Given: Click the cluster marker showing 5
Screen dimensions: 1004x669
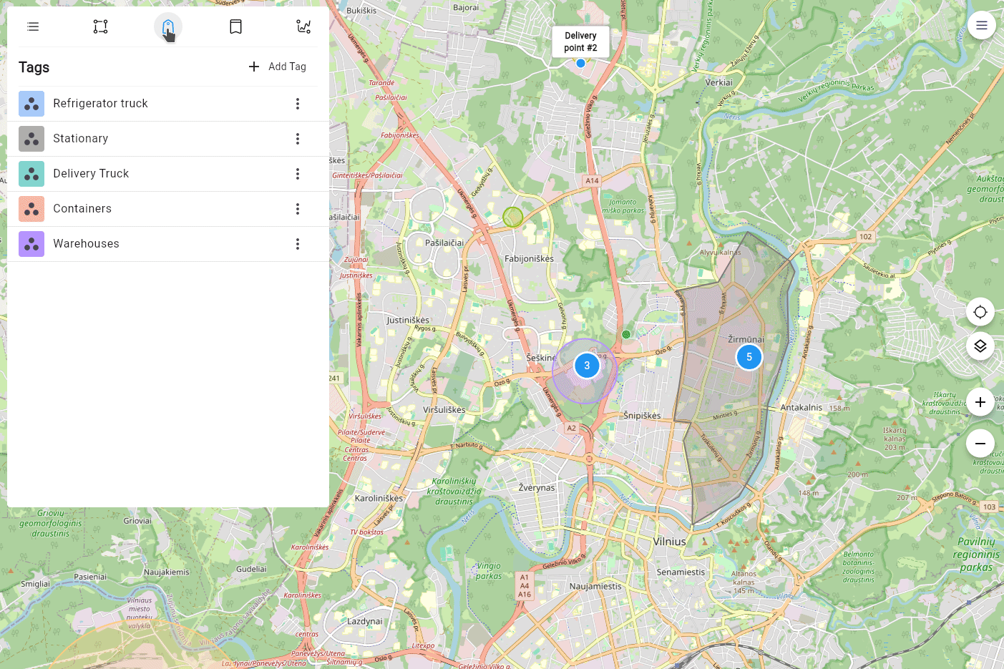Looking at the screenshot, I should tap(749, 357).
